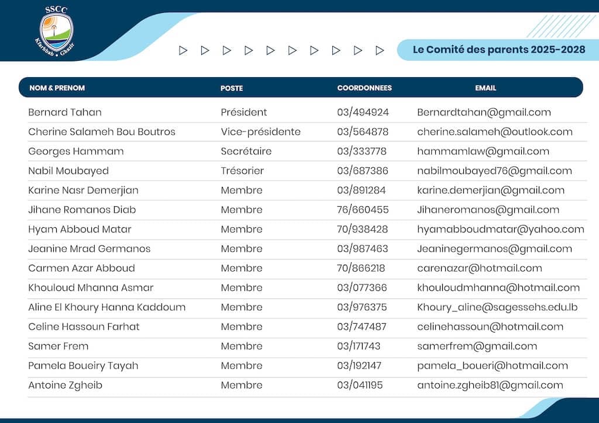Click the hammamlaw@gmail.com email address

[483, 151]
